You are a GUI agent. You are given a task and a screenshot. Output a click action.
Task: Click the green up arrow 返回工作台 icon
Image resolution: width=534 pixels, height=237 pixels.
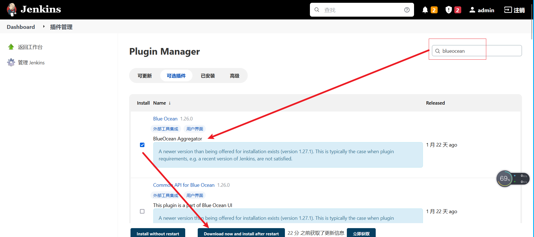coord(11,47)
